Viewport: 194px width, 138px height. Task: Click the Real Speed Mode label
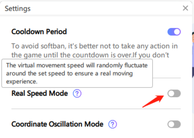tap(40, 94)
